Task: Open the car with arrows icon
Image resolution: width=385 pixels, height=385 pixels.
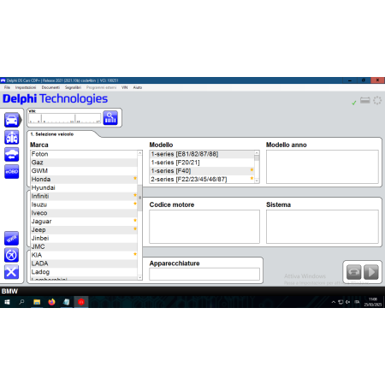Action: coord(12,154)
